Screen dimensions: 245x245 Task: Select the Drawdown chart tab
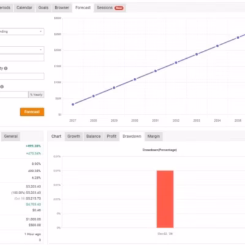pyautogui.click(x=132, y=137)
